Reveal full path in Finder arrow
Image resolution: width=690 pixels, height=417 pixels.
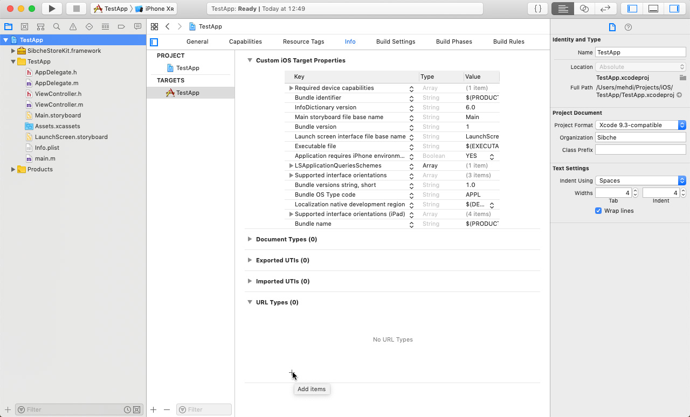click(x=679, y=95)
